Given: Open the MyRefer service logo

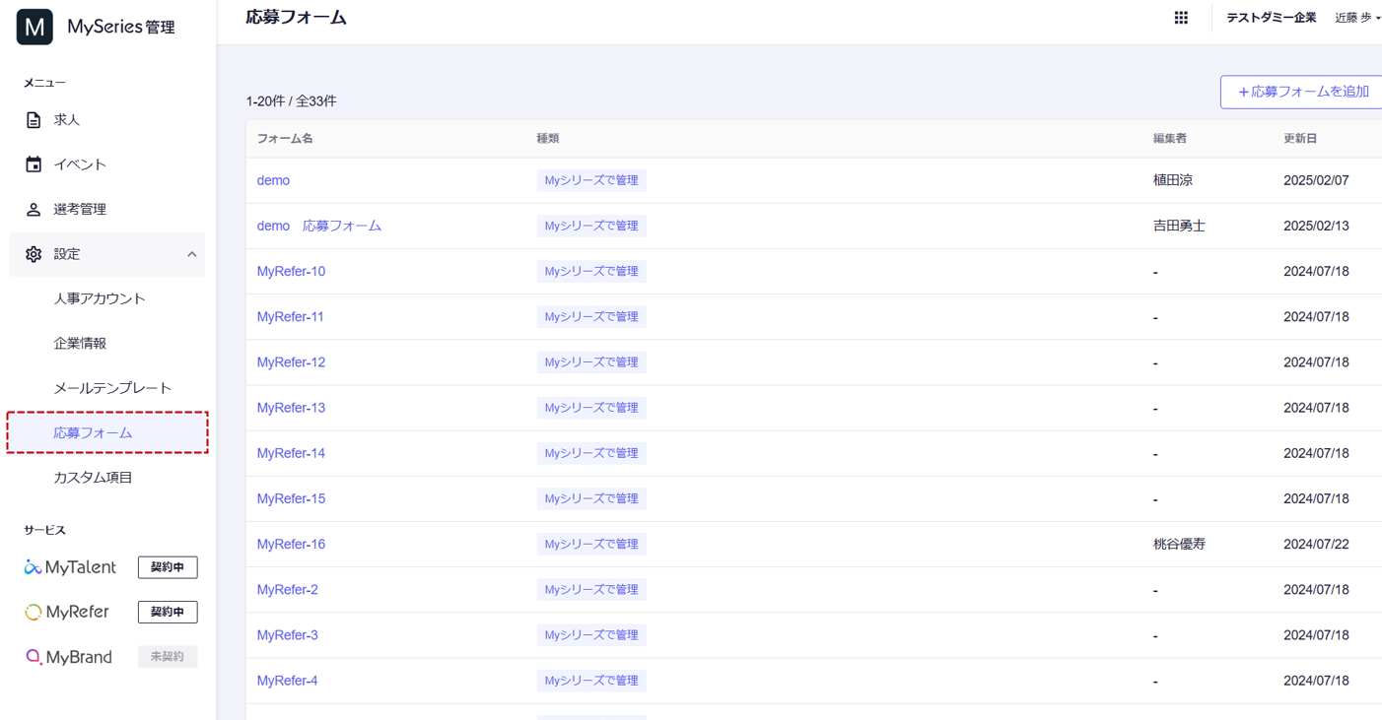Looking at the screenshot, I should coord(67,612).
